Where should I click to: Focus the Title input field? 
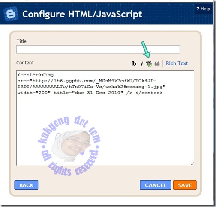coord(98,50)
